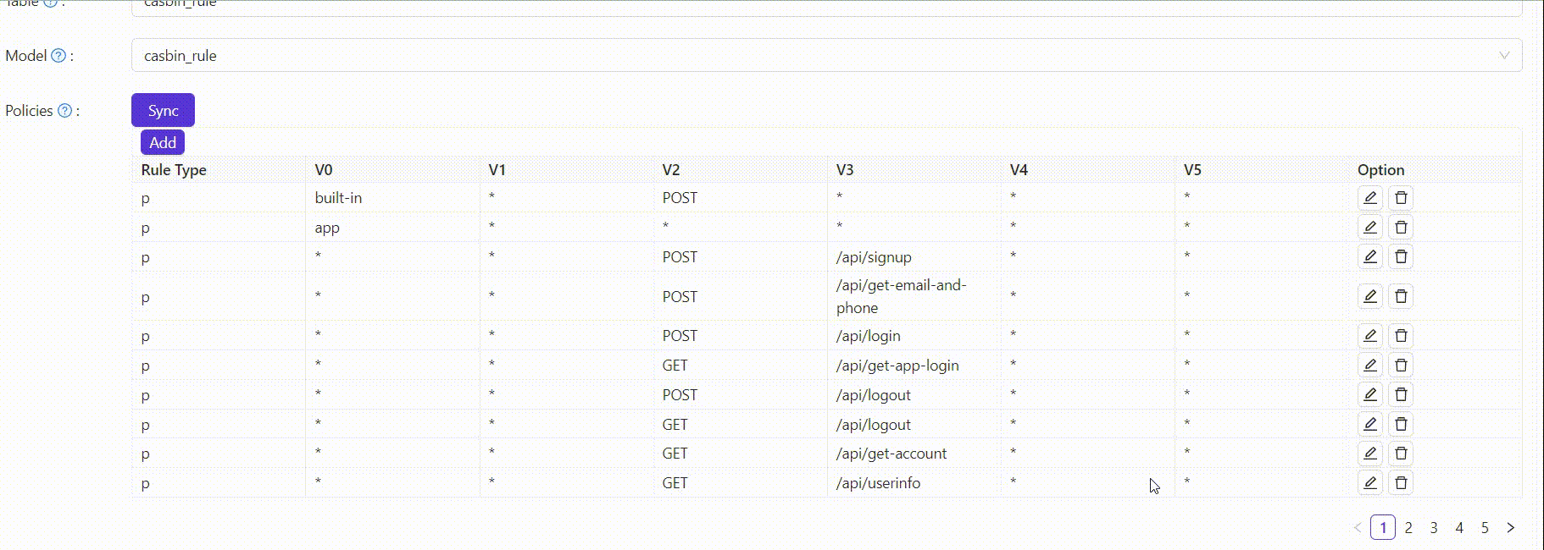The image size is (1544, 550).
Task: Go to page 2 of policies
Action: pos(1408,528)
